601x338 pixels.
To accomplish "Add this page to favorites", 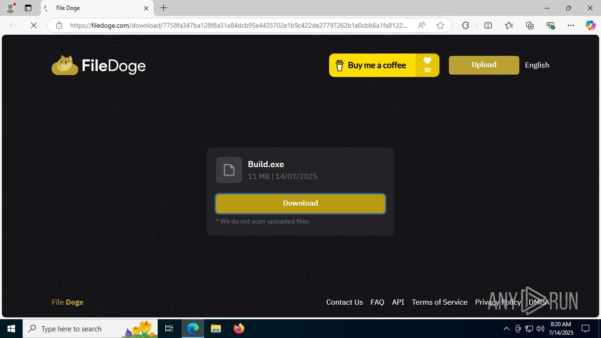I will [x=440, y=25].
